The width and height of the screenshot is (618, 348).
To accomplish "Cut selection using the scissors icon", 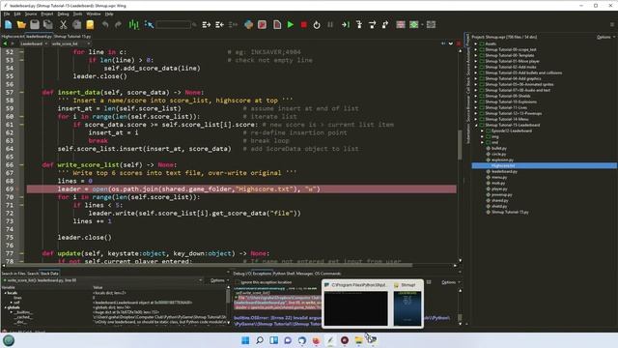I will (63, 24).
